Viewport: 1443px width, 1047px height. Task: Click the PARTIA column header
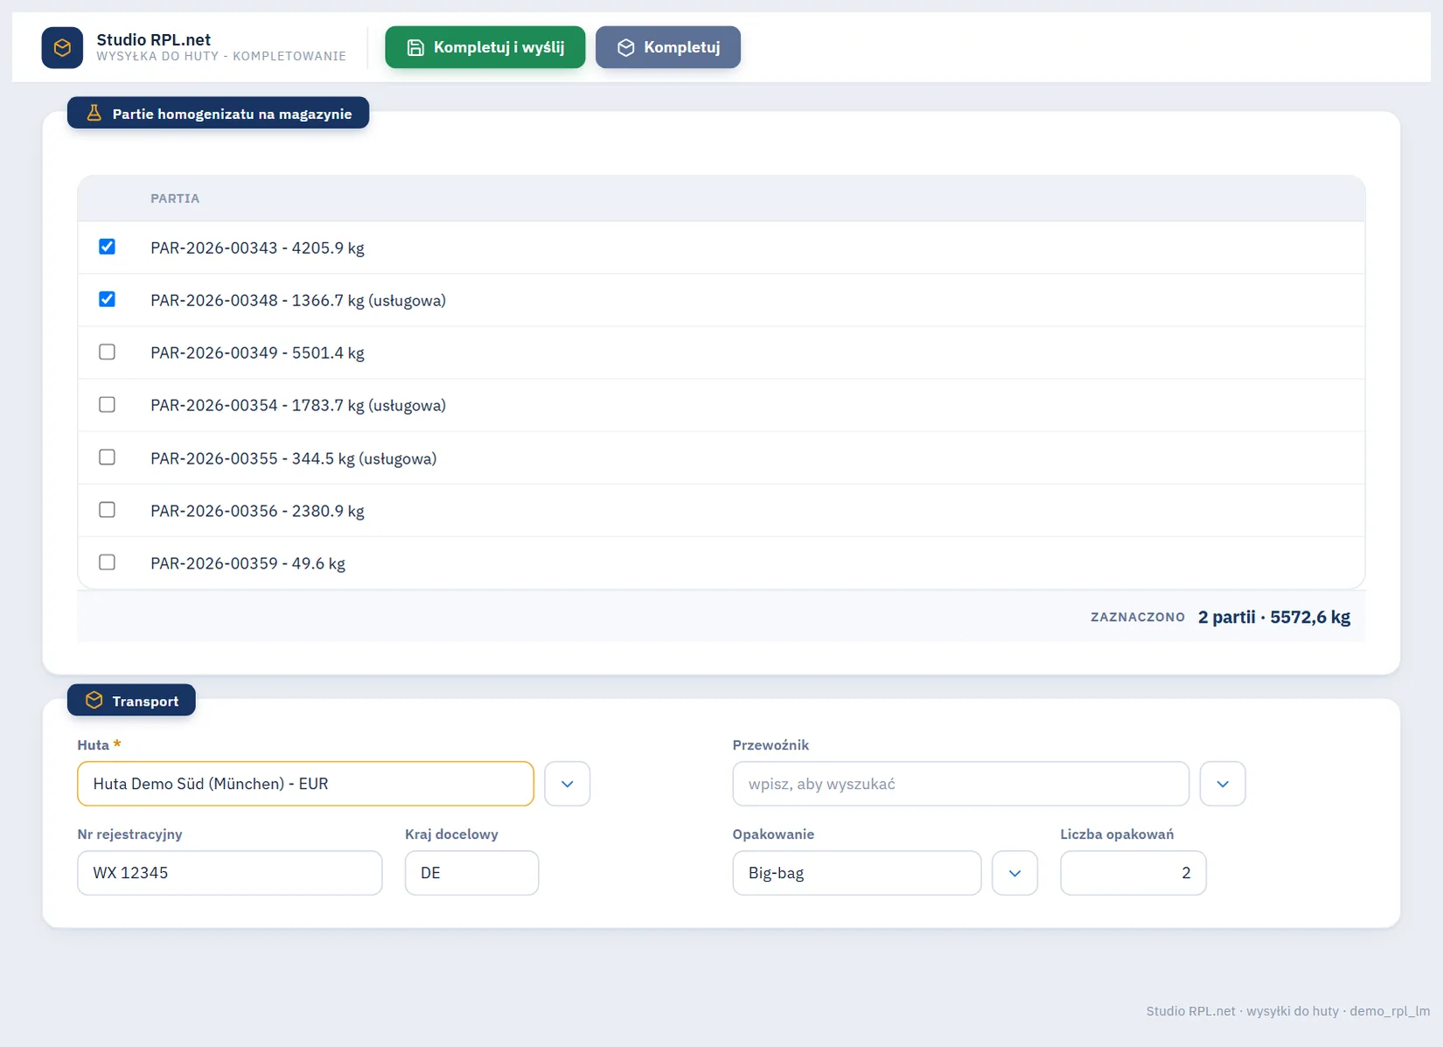click(x=175, y=199)
